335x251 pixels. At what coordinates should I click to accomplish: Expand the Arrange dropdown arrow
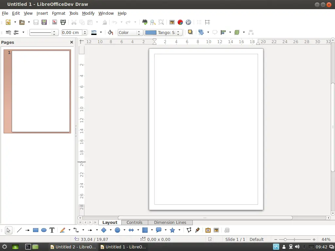(244, 32)
